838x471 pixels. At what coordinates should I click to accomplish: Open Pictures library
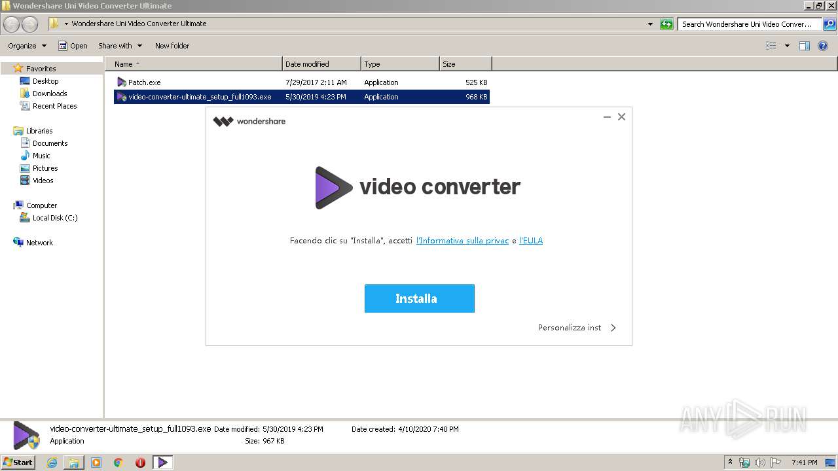(x=45, y=168)
